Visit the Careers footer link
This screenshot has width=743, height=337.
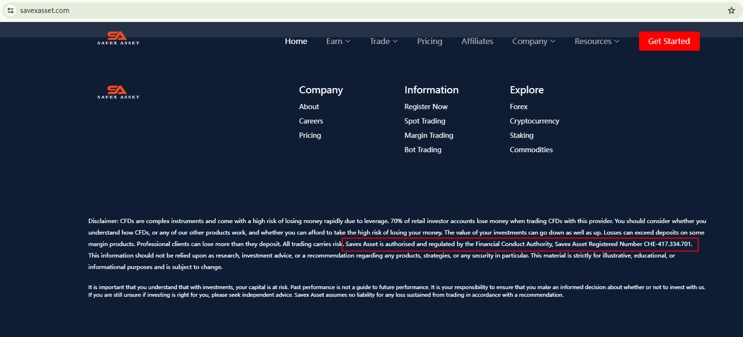coord(311,121)
